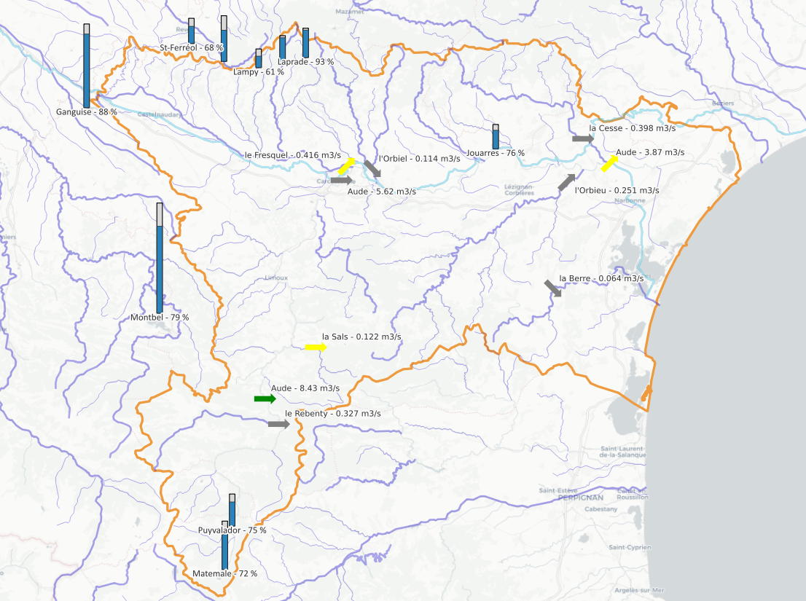Click the yellow Aude 3.87 m3/s arrow
Image resolution: width=806 pixels, height=601 pixels.
pyautogui.click(x=609, y=163)
